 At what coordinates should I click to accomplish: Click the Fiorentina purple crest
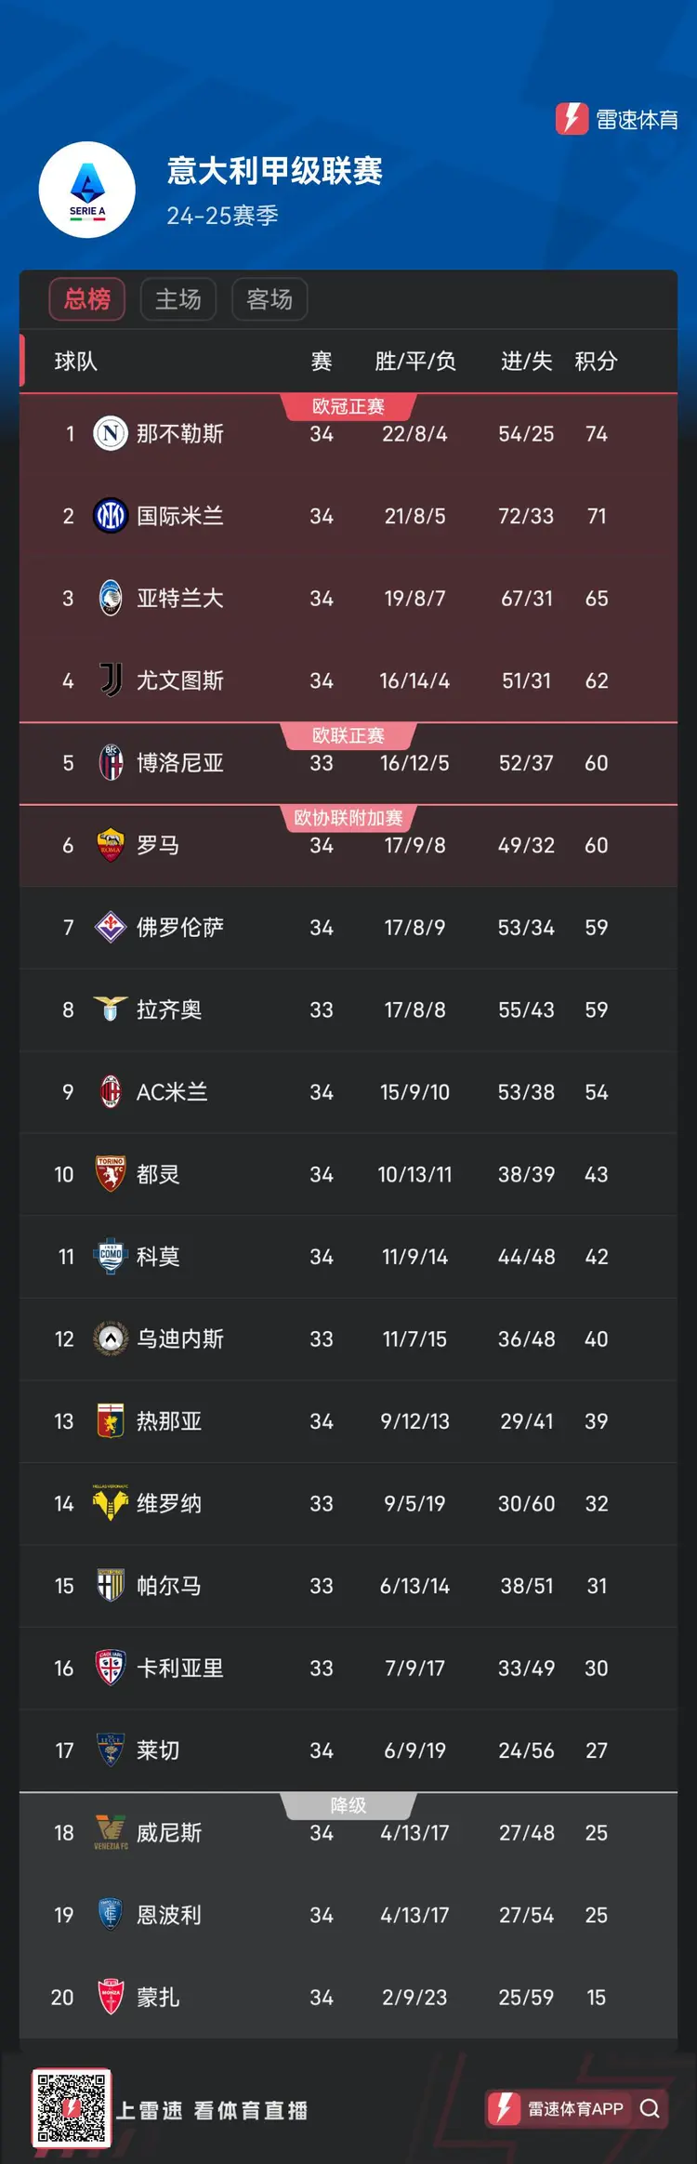pos(111,927)
